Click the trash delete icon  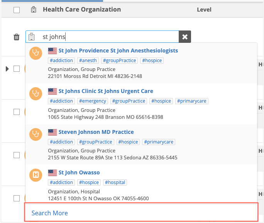[16, 37]
